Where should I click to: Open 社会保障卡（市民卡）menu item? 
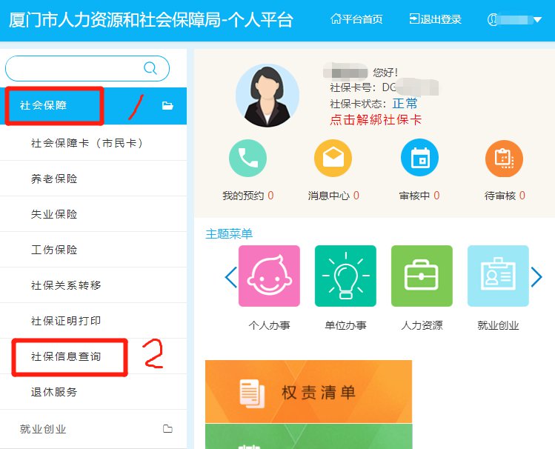(93, 143)
